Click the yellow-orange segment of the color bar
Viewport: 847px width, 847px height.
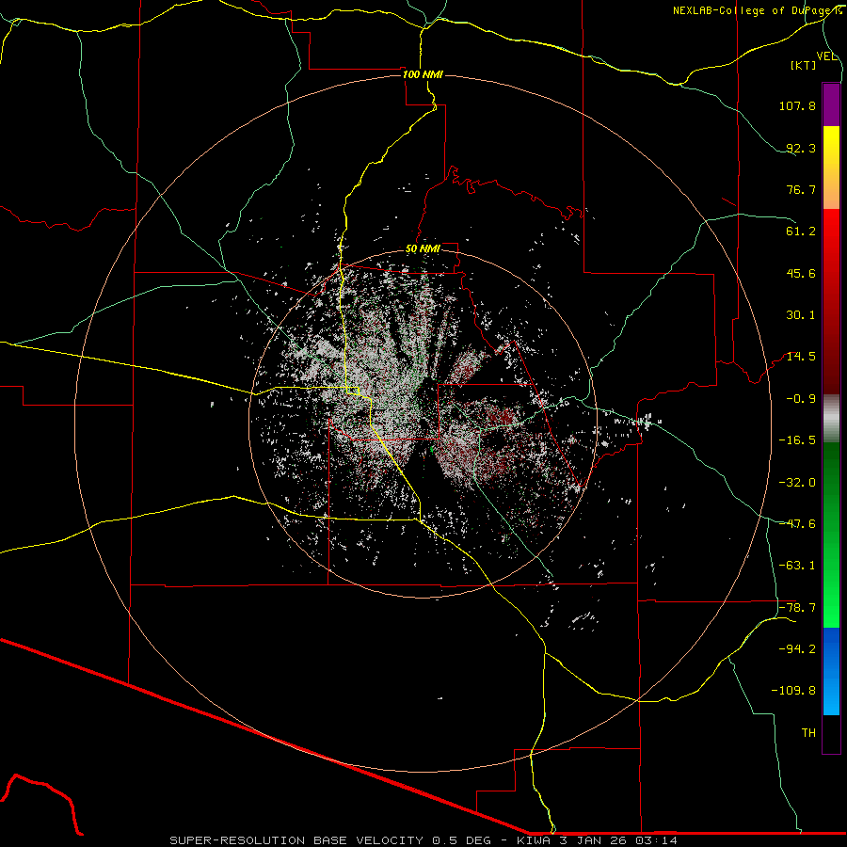click(x=831, y=168)
